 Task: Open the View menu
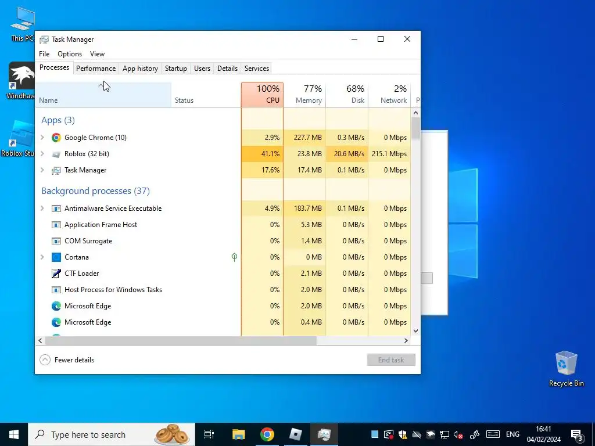97,54
